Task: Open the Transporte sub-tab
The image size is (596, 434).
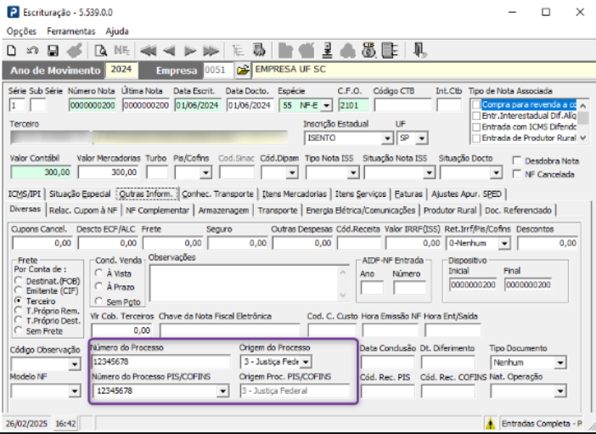Action: tap(278, 210)
